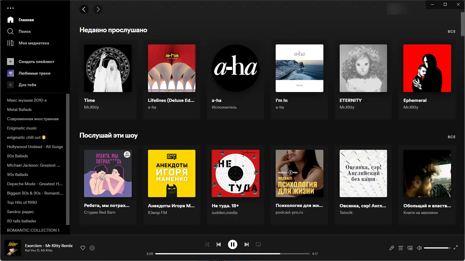Skip to the next track
465x261 pixels.
click(x=247, y=244)
